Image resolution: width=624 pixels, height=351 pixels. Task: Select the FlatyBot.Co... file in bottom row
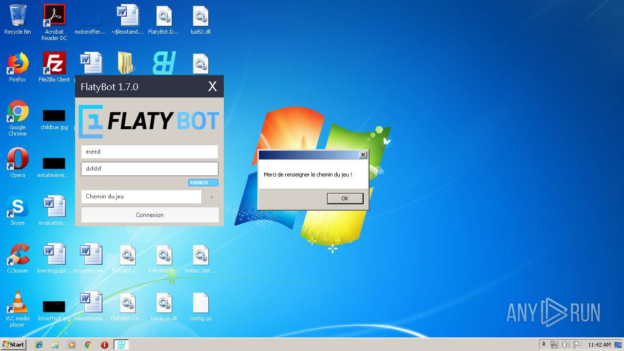(127, 306)
